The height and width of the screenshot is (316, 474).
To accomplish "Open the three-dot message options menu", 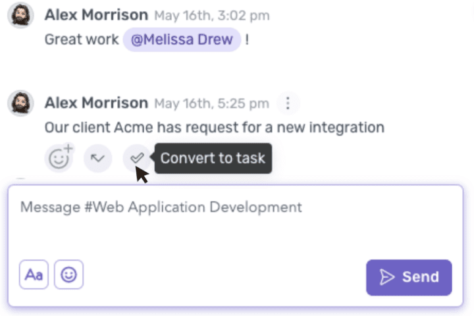I will (x=288, y=103).
